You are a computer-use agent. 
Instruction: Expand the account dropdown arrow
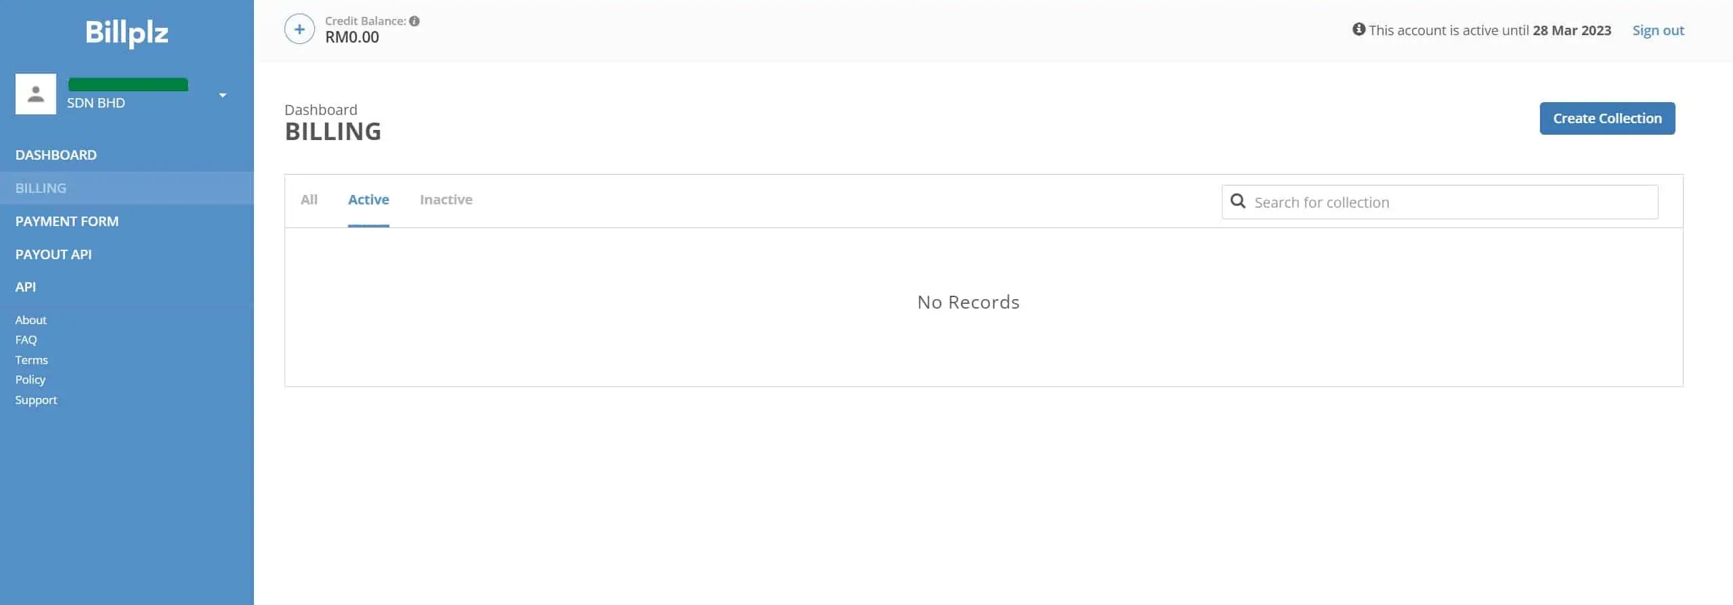click(x=223, y=95)
